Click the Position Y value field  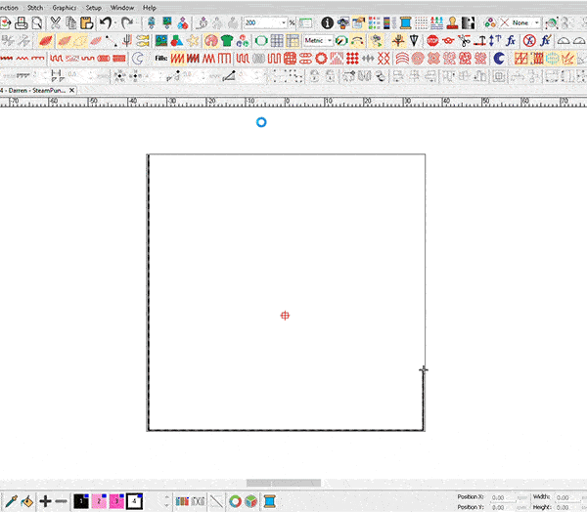pos(504,507)
